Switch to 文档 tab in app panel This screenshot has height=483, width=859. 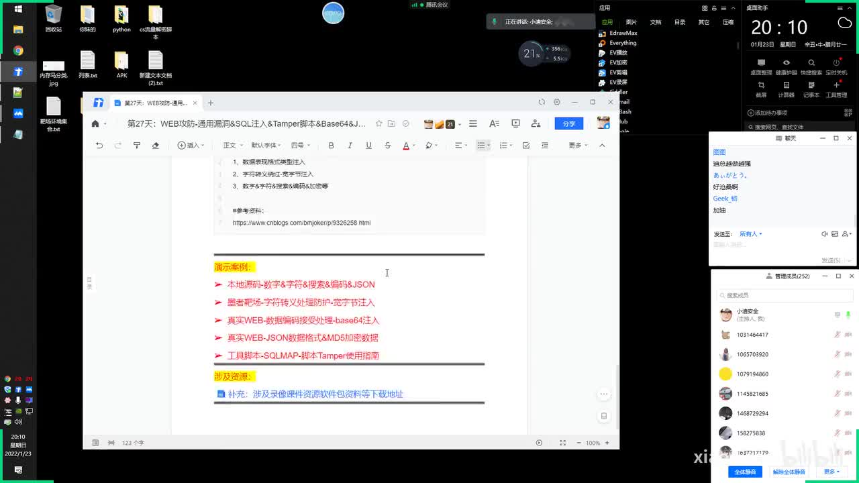coord(656,22)
